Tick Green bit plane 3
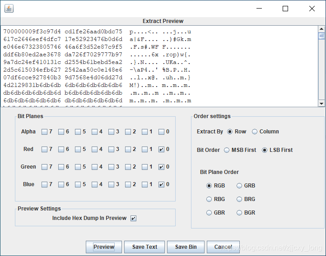 (x=111, y=167)
